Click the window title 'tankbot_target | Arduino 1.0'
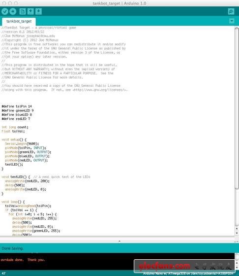The height and width of the screenshot is (276, 239). (x=119, y=3)
